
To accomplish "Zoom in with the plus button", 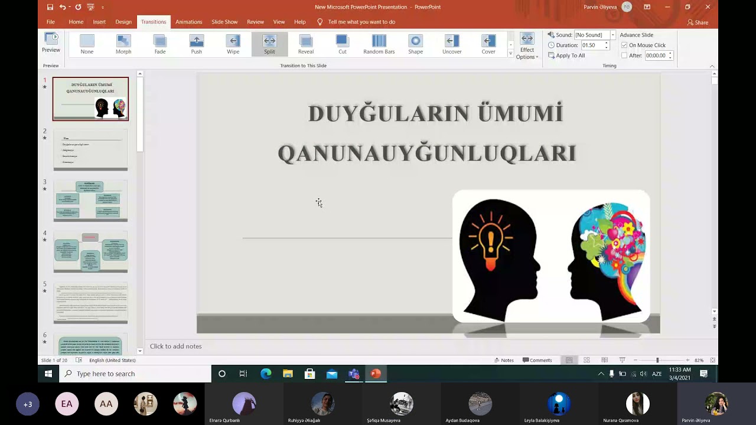I will click(x=687, y=360).
